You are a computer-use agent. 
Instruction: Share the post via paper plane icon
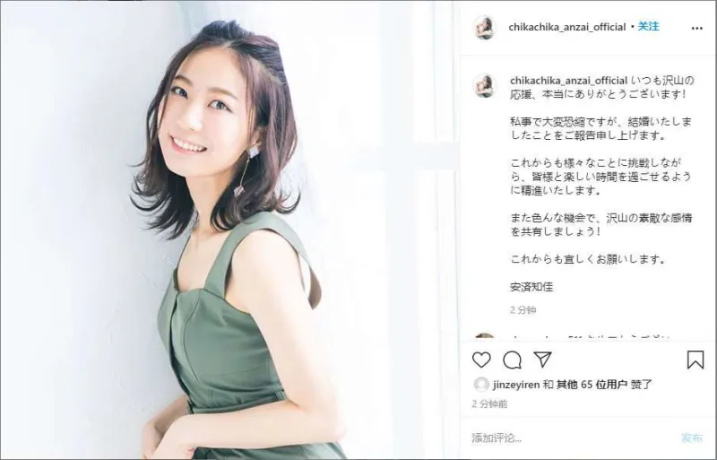(542, 360)
